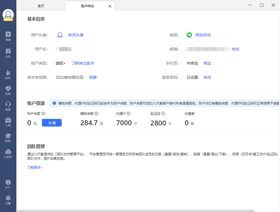Screen dimensions: 280x212
Task: Open the 客服 (Support) headset icon
Action: (8, 106)
